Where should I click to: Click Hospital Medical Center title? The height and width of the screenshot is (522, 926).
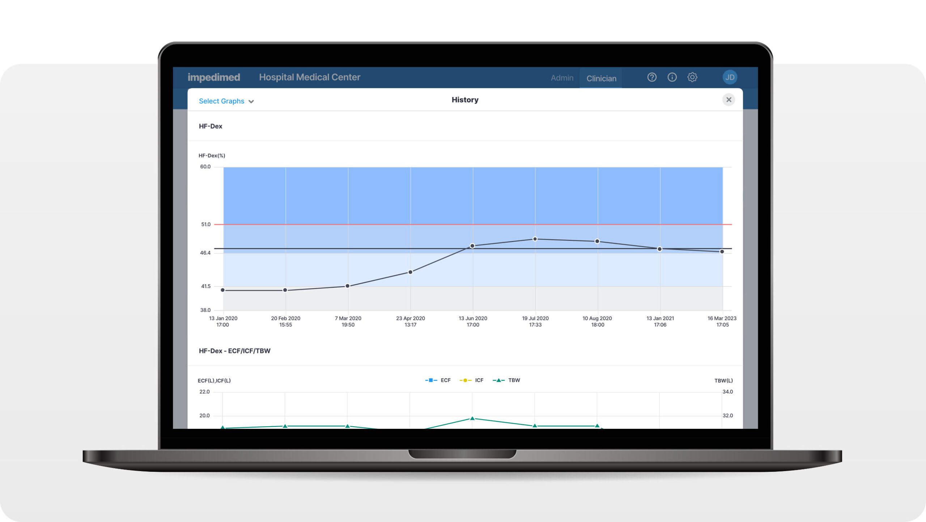click(309, 77)
